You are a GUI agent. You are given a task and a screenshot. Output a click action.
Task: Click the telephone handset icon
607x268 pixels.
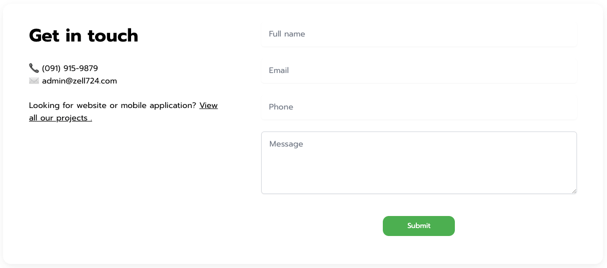point(34,68)
